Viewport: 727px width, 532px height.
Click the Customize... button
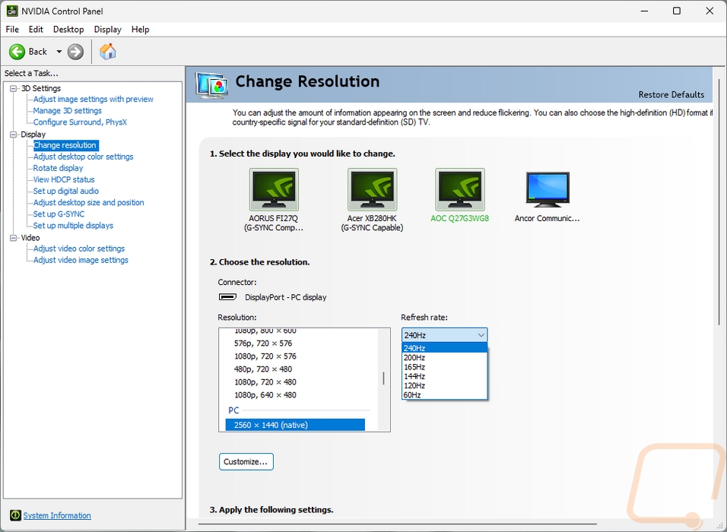click(x=246, y=461)
